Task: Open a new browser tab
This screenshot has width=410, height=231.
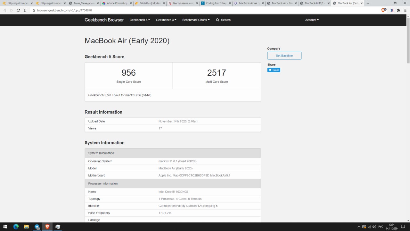Action: (368, 3)
